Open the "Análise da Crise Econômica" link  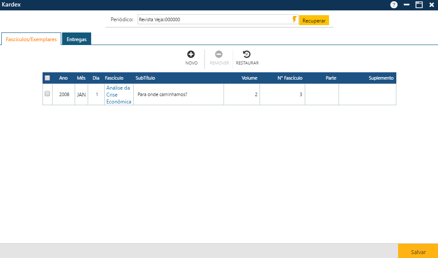[x=118, y=94]
